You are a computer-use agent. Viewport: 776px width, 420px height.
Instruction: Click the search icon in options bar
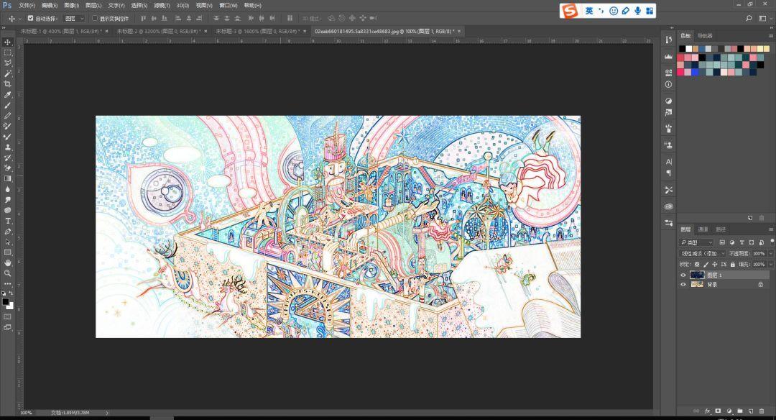[x=749, y=18]
